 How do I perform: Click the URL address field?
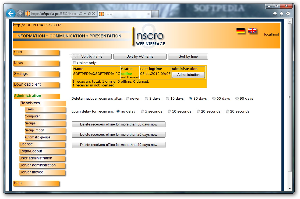54,13
